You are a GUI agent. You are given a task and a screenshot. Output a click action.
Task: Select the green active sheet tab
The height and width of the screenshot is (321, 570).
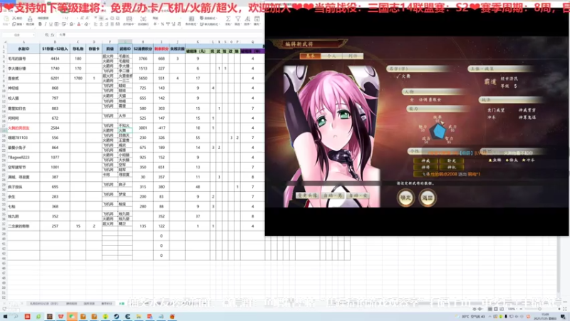(121, 303)
